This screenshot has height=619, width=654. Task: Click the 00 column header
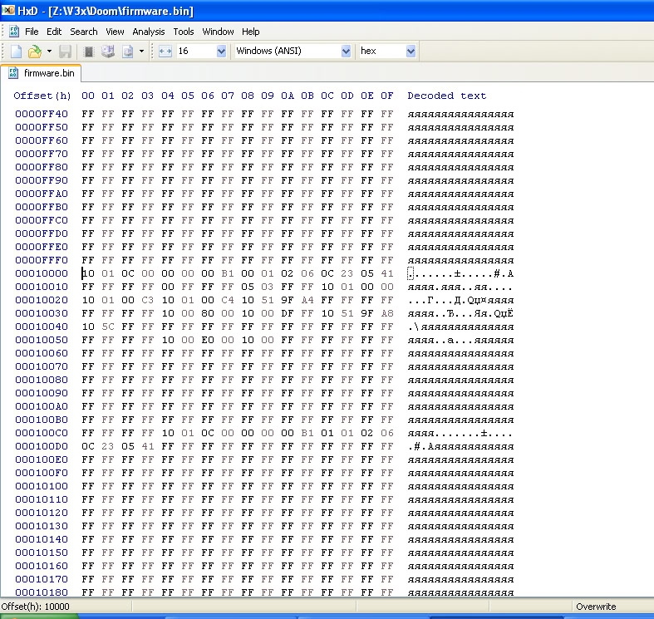coord(88,96)
